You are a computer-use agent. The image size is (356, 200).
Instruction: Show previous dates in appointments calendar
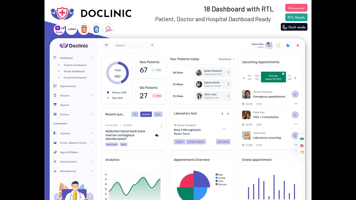click(x=244, y=78)
